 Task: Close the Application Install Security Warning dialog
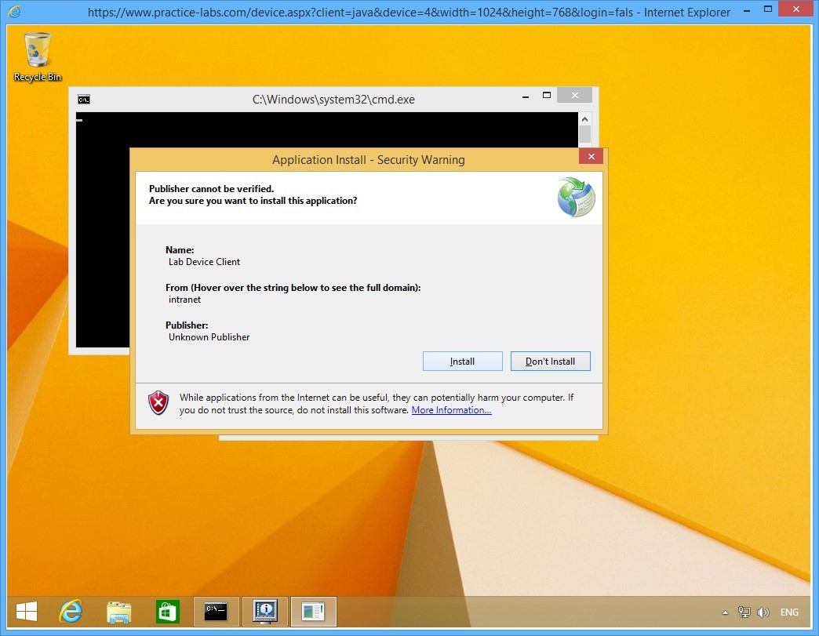591,156
